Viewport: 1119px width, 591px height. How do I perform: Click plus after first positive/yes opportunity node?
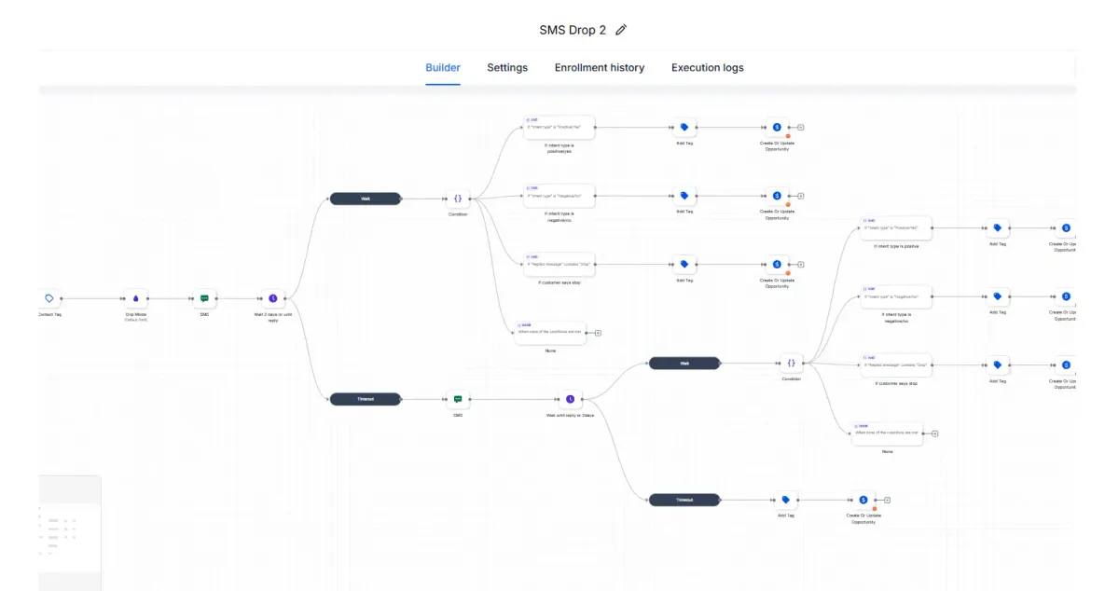point(801,128)
